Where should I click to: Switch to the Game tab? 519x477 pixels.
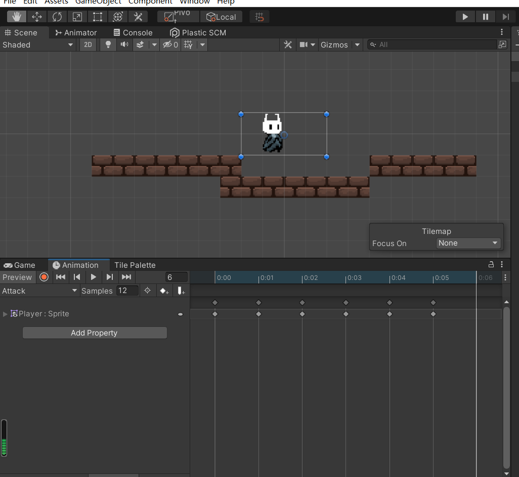click(20, 265)
